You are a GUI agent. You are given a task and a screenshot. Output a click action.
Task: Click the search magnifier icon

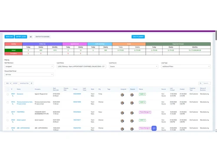click(x=201, y=83)
